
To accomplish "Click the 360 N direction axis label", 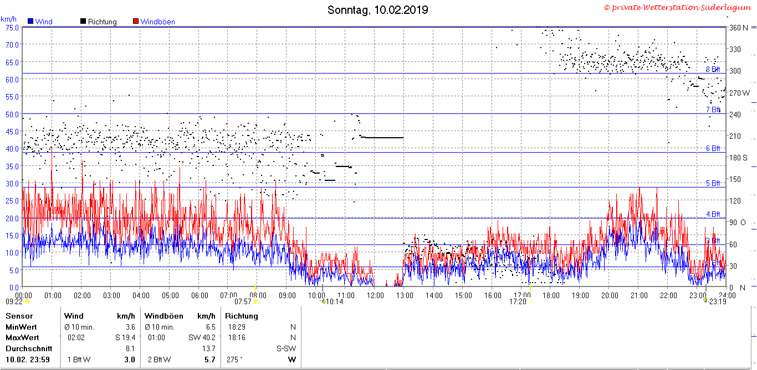I will click(739, 27).
